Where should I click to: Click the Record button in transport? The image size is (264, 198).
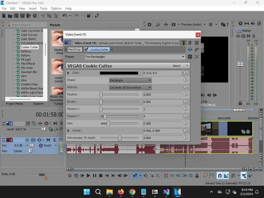coord(70,176)
